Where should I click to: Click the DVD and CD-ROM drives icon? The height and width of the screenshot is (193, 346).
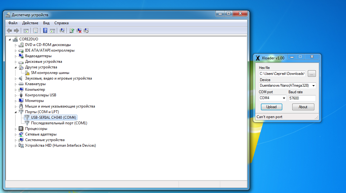[21, 45]
